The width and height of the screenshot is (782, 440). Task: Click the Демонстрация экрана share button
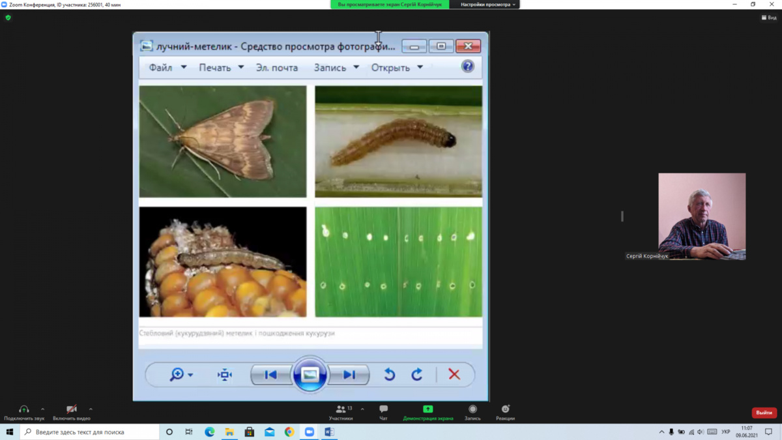428,413
